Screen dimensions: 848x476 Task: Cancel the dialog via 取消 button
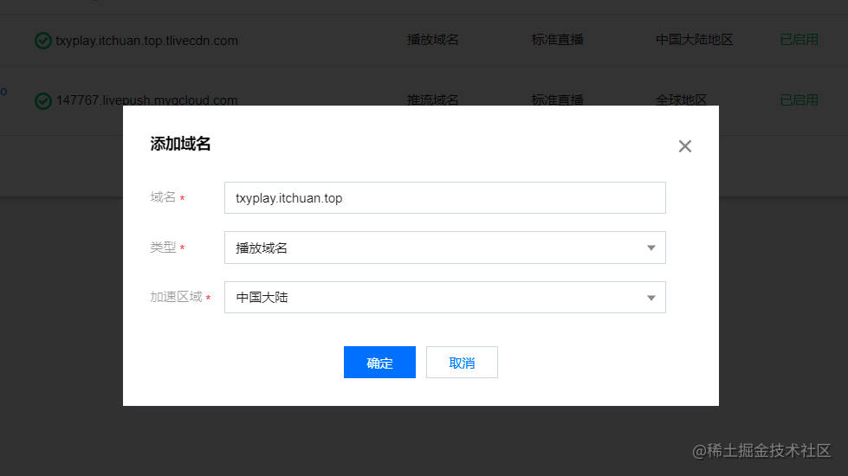(x=462, y=362)
